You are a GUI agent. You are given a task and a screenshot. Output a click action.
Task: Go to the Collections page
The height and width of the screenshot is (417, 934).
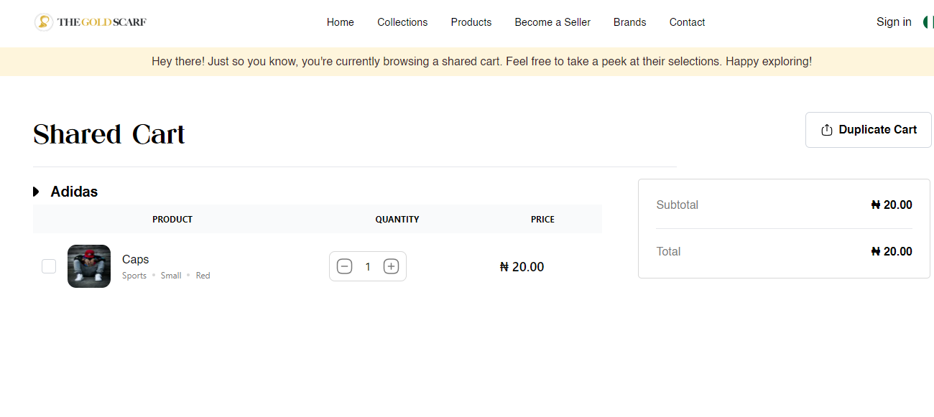(402, 22)
